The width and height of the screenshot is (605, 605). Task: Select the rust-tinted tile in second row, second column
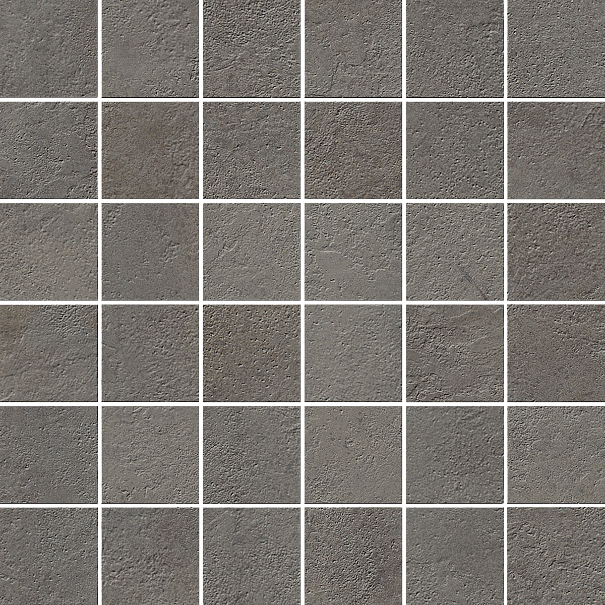(x=150, y=150)
